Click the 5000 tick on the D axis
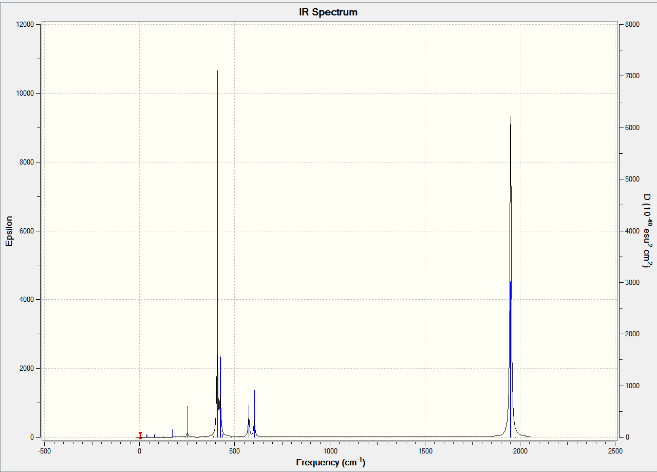The height and width of the screenshot is (472, 657). 632,179
